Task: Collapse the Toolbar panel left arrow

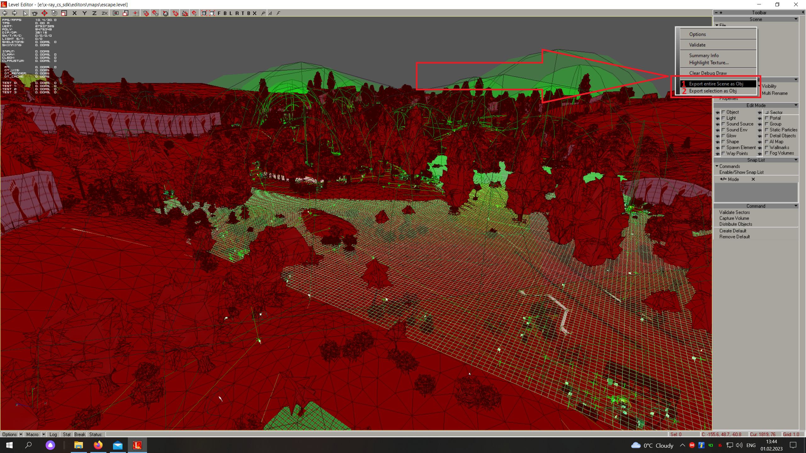Action: (x=803, y=13)
